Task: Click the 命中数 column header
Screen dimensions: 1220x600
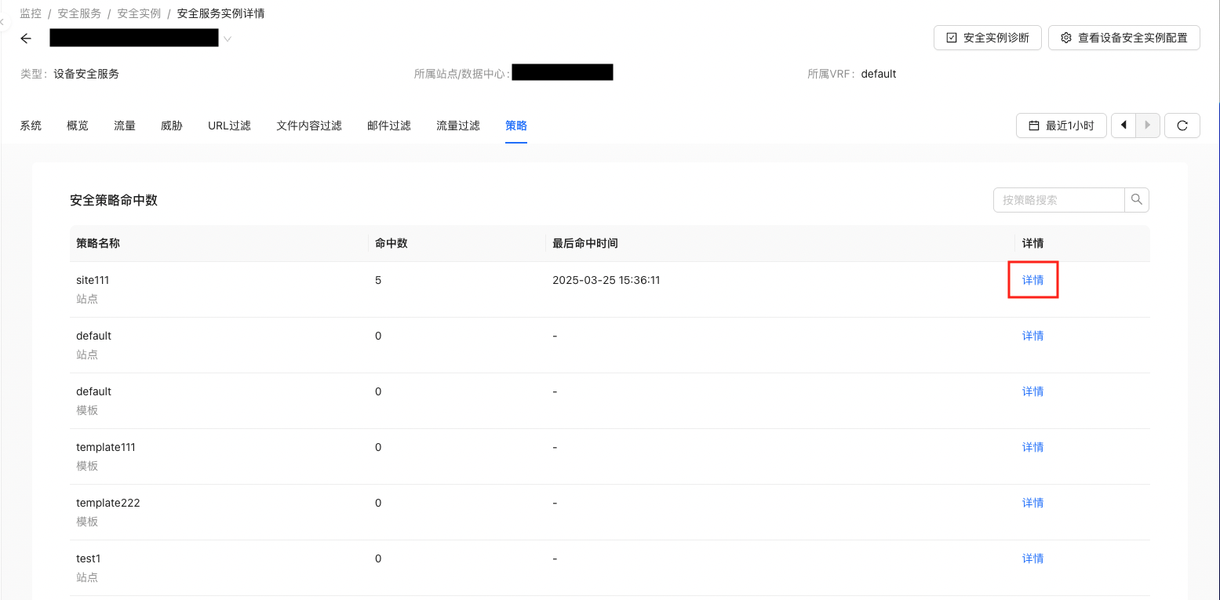Action: (391, 243)
